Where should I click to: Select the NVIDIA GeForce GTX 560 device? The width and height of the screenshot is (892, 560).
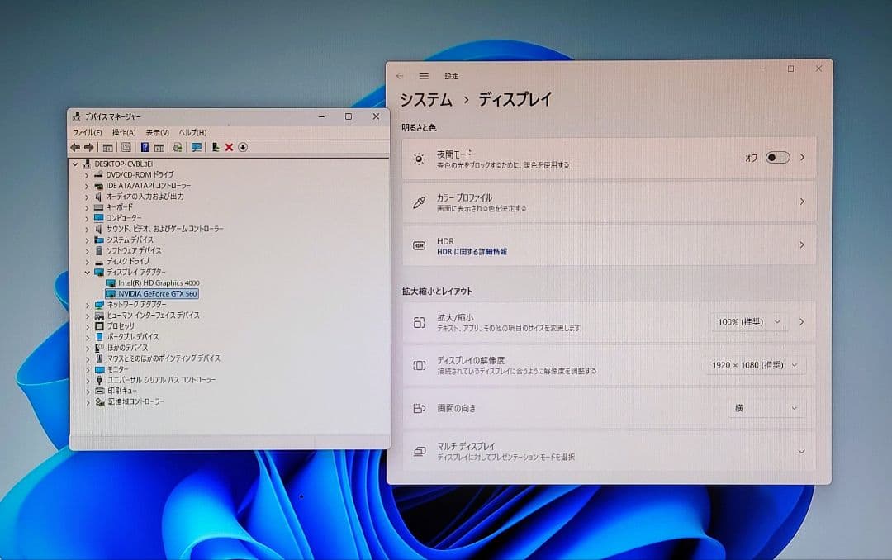pos(155,293)
